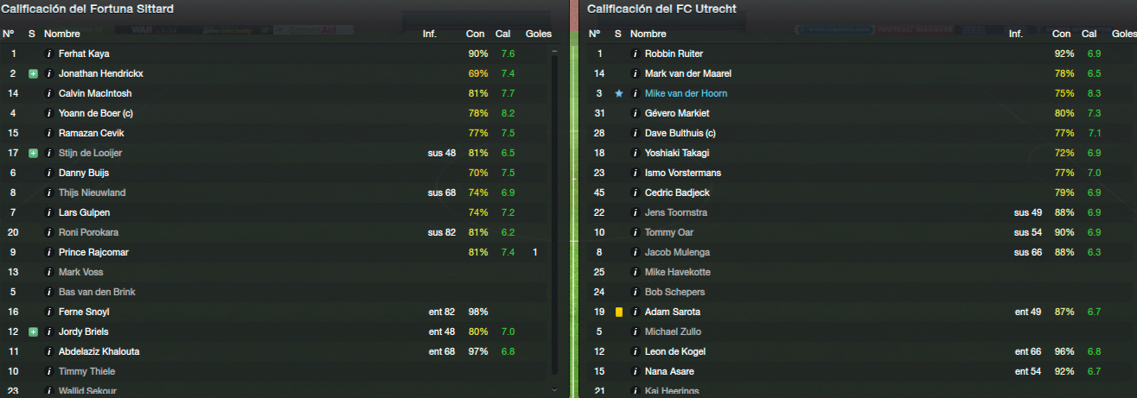Open Calvin MacIntosh player profile
The width and height of the screenshot is (1137, 398).
pyautogui.click(x=95, y=93)
